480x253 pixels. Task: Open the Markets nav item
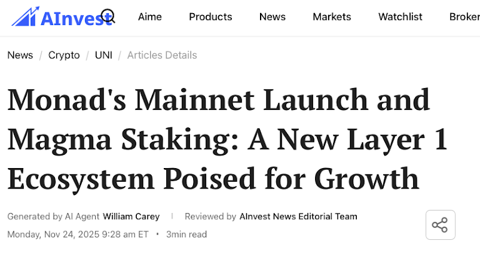(332, 17)
